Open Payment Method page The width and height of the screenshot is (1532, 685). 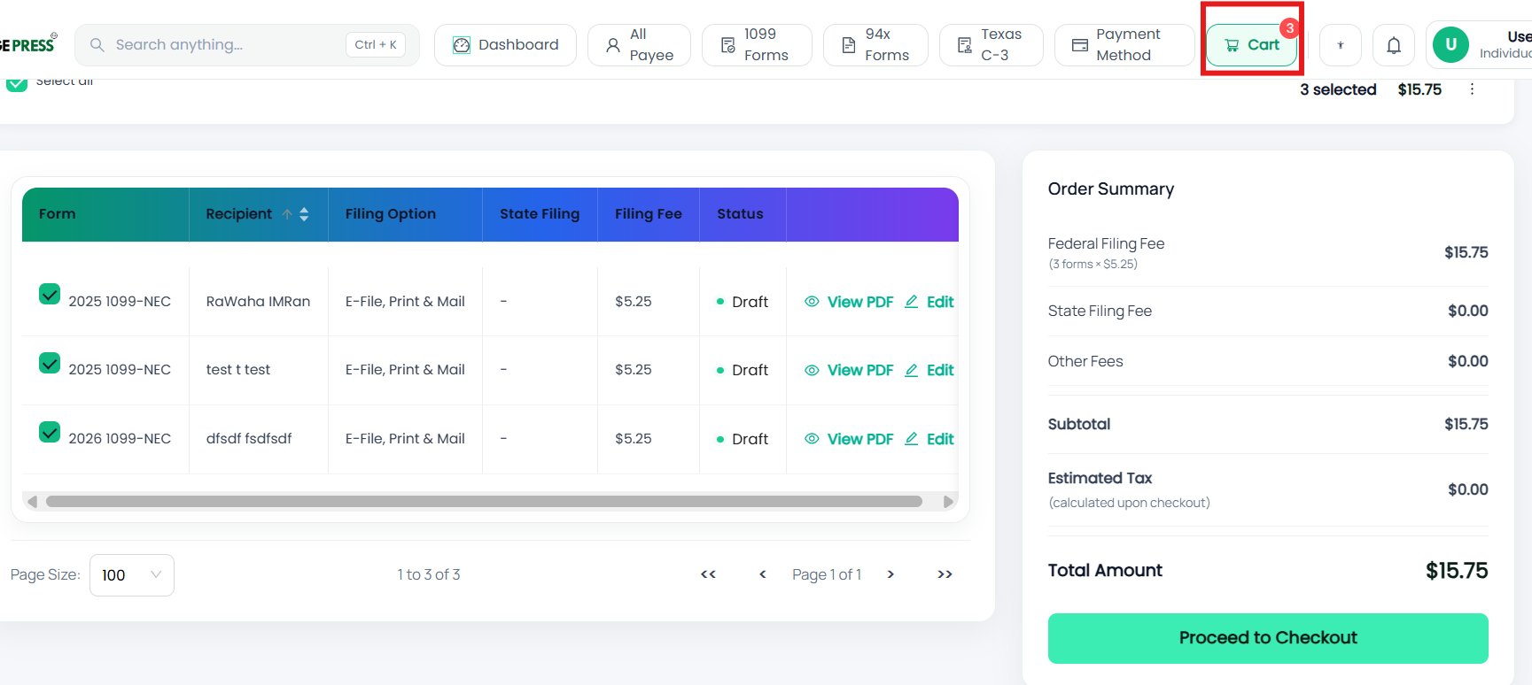1124,45
